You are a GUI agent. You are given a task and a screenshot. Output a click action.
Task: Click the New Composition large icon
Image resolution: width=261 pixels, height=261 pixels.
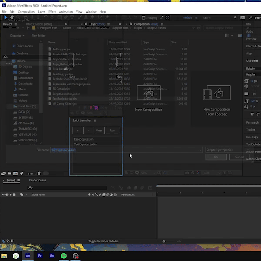(149, 93)
